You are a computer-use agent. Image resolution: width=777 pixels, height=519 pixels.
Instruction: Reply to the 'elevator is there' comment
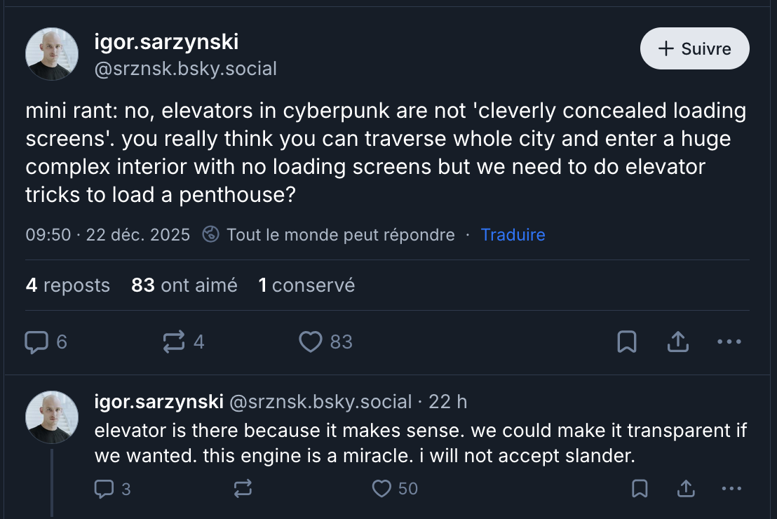(104, 489)
